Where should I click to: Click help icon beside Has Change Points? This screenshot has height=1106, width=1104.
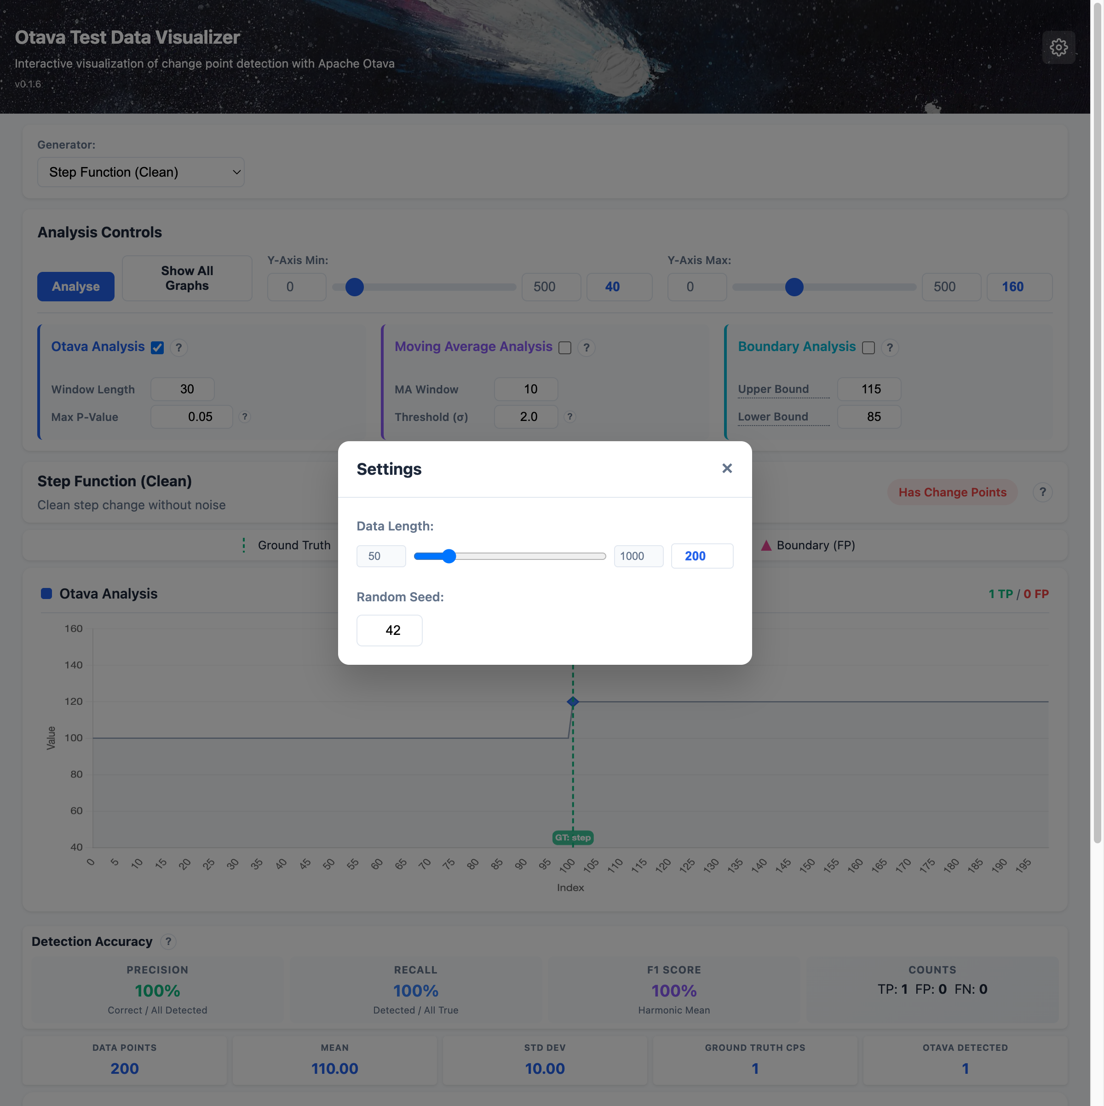click(1042, 492)
